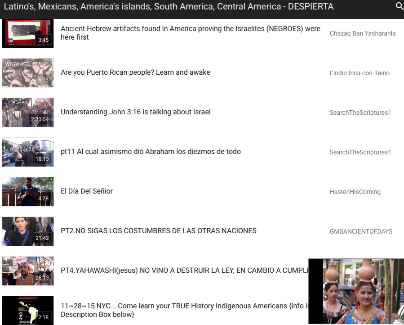This screenshot has width=404, height=325.
Task: Play 'El Día Del Señor' video
Action: (87, 191)
